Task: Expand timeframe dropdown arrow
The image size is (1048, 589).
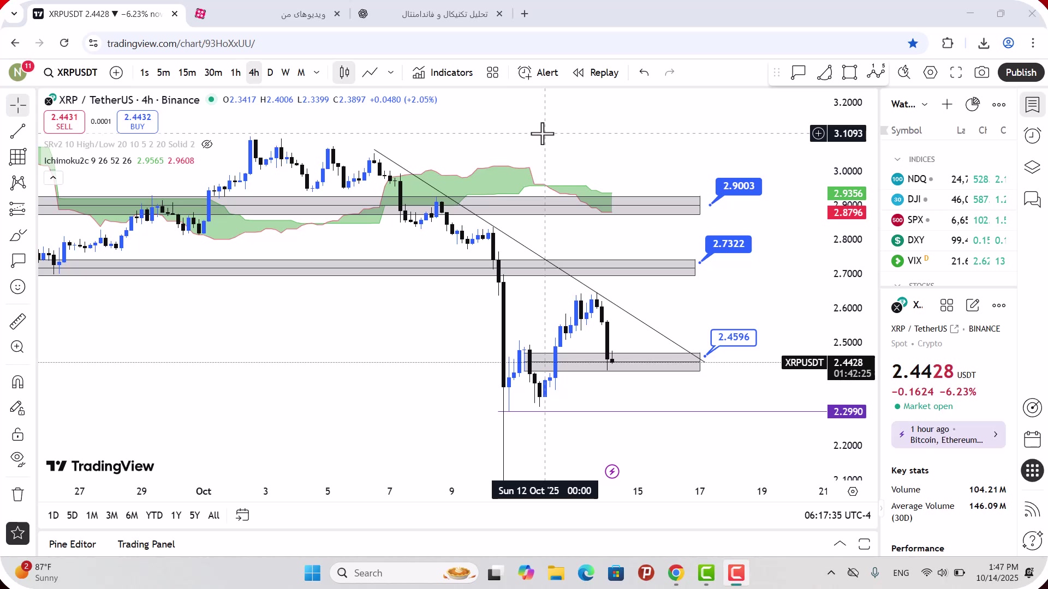Action: coord(317,73)
